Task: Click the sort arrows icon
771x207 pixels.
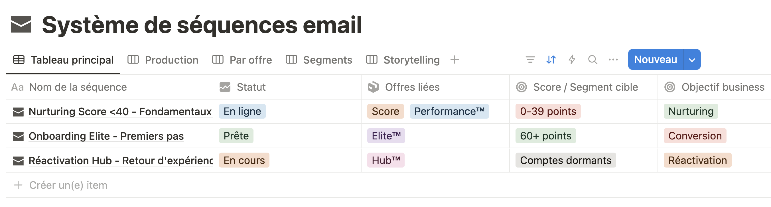Action: [551, 60]
